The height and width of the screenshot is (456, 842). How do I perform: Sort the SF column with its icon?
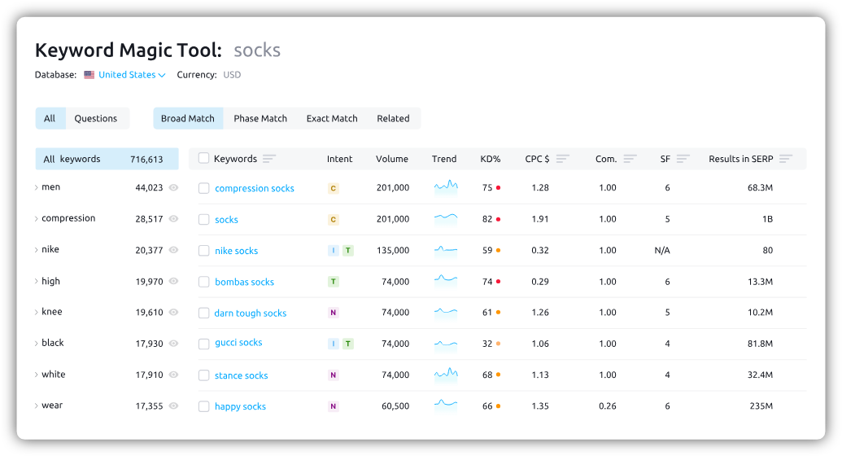pyautogui.click(x=683, y=159)
